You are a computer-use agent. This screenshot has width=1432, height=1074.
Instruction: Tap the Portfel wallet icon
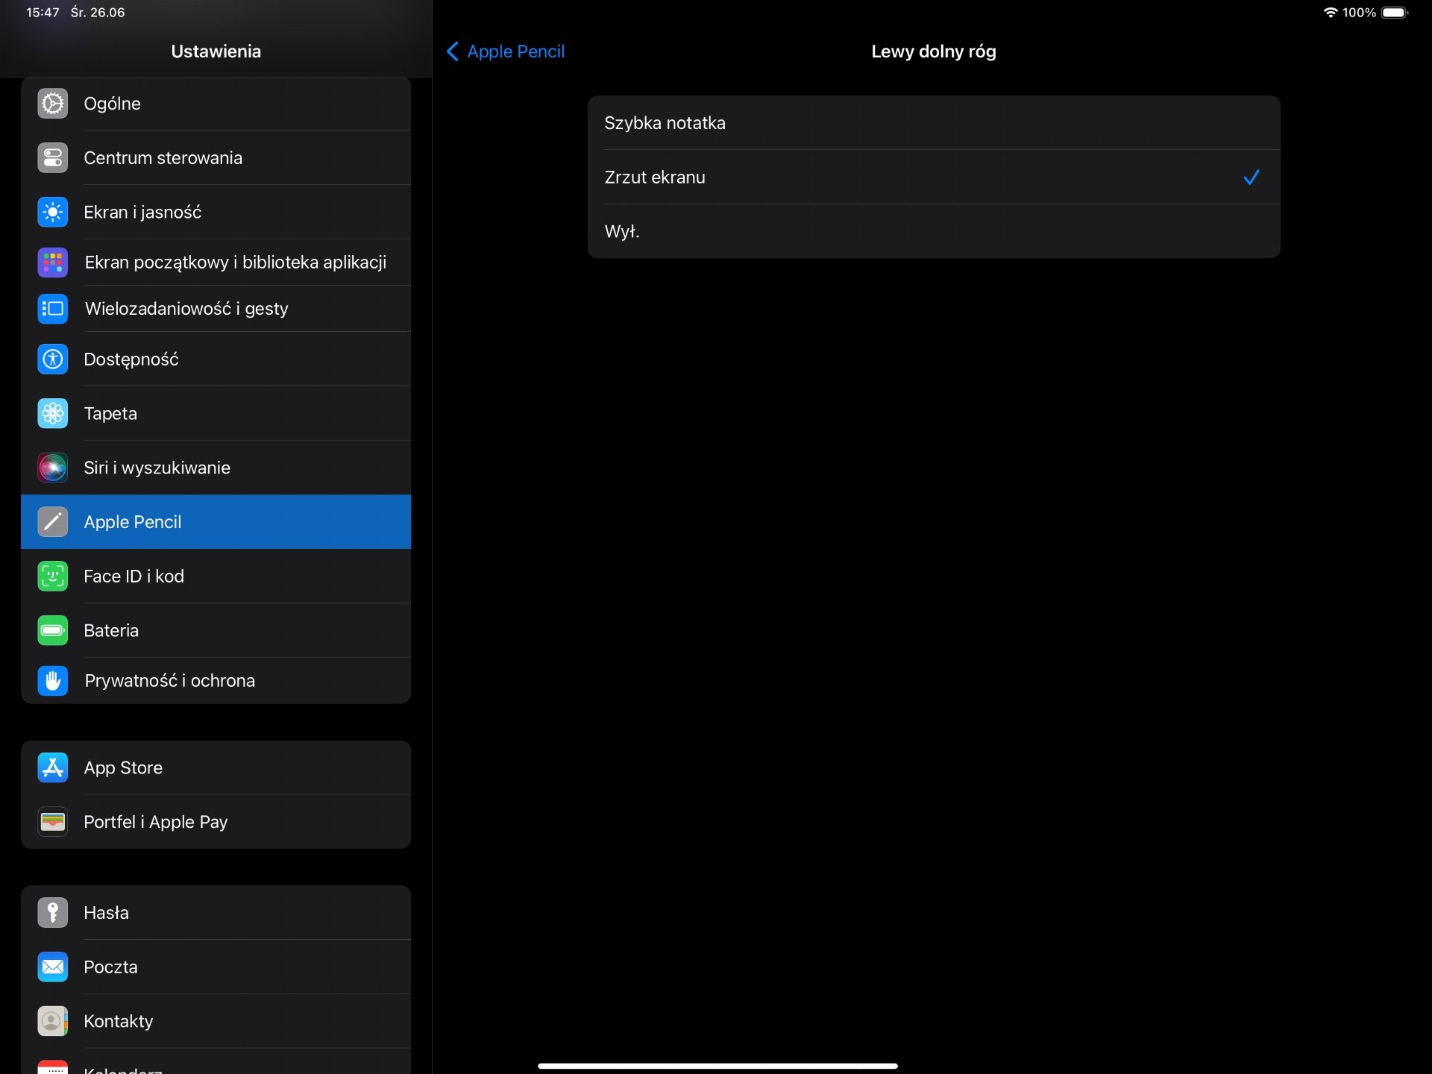52,822
